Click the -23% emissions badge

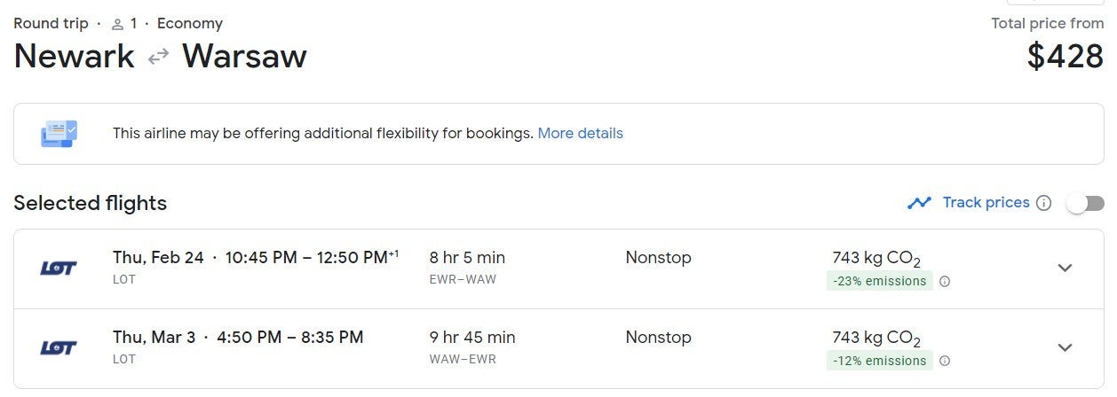coord(879,282)
